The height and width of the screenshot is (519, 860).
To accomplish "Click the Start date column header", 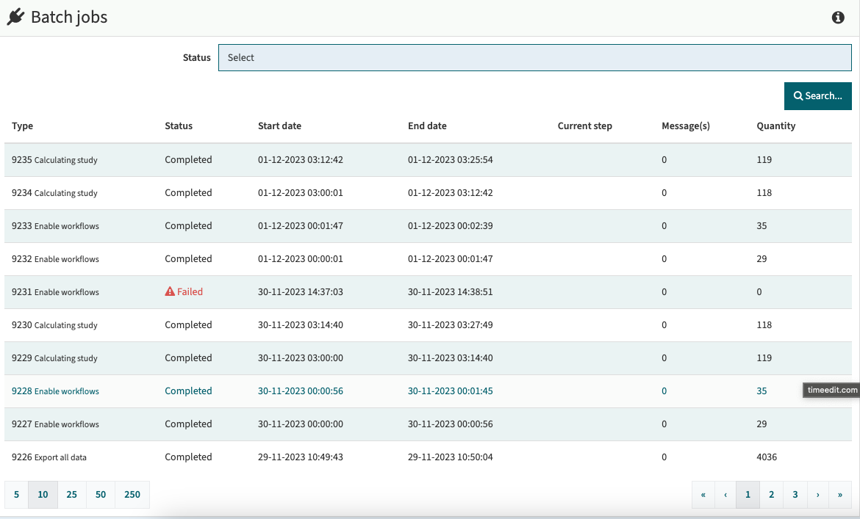I will 280,126.
